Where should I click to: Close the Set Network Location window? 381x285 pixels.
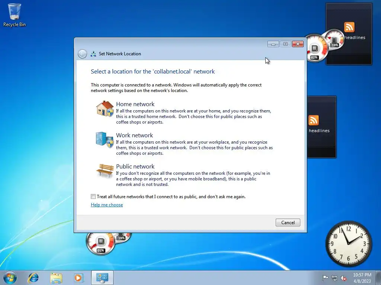point(298,44)
